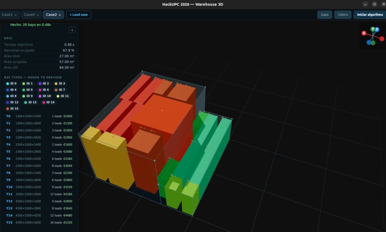Screen dimensions: 386x232
Task: Click the Área ocupada 57.00 m² row
Action: 39,62
